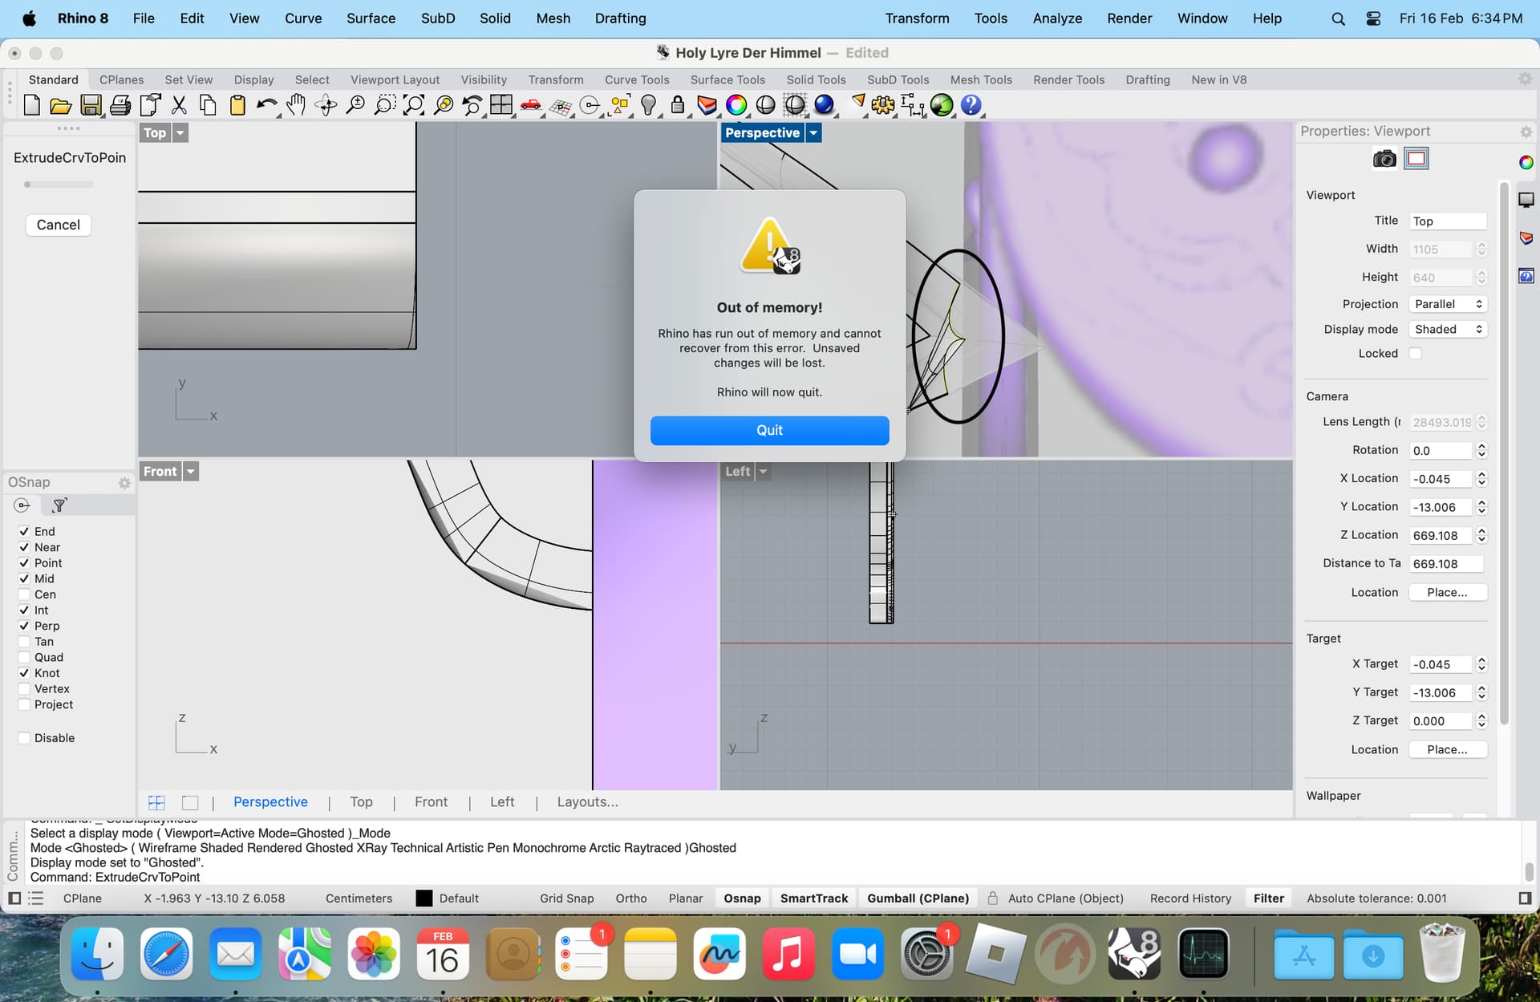Click the Save file toolbar icon
This screenshot has height=1002, width=1540.
tap(91, 105)
